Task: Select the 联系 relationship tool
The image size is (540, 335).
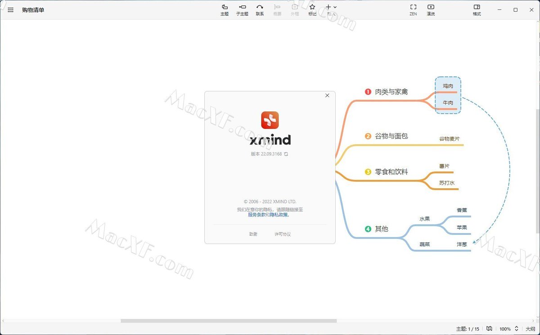Action: 260,9
